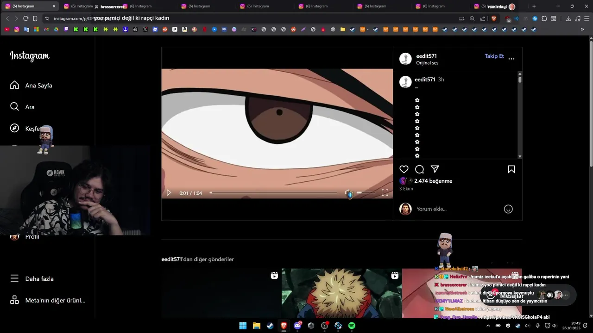
Task: Mute the video sound
Action: point(348,193)
